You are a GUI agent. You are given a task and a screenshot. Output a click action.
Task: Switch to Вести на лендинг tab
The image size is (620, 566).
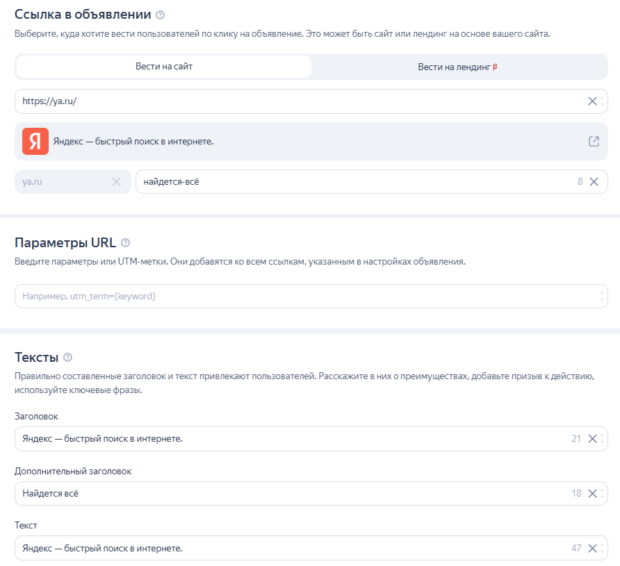(x=458, y=67)
